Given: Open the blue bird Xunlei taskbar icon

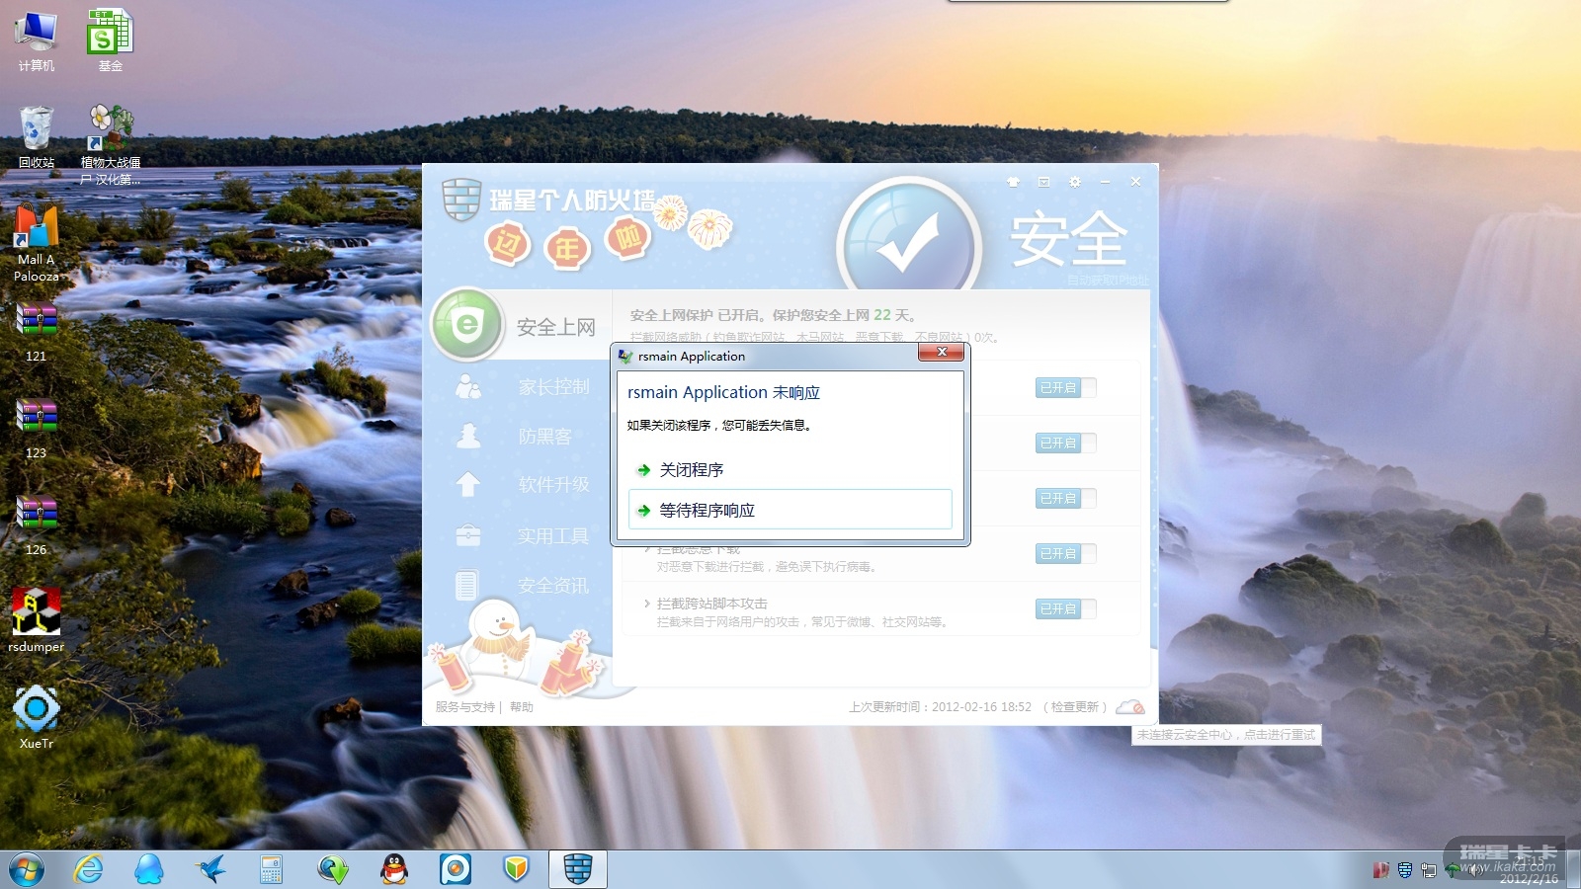Looking at the screenshot, I should tap(210, 869).
